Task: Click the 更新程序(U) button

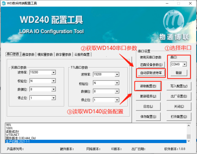Action: [x=148, y=97]
